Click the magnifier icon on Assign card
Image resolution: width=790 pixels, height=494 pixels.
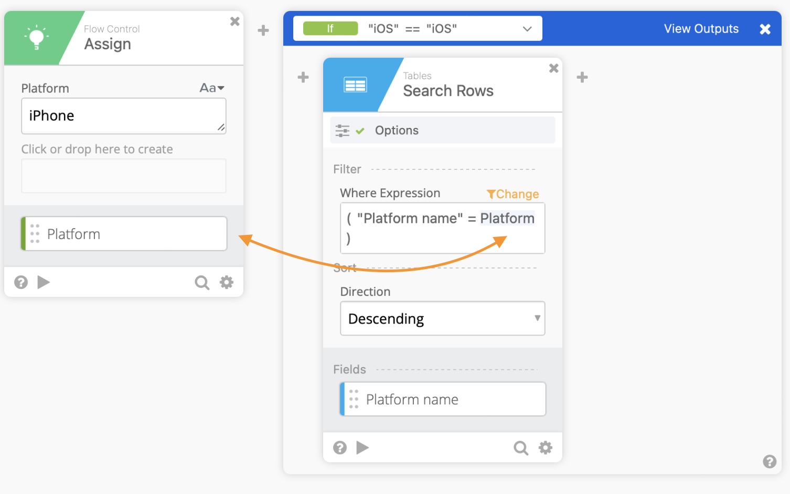201,283
